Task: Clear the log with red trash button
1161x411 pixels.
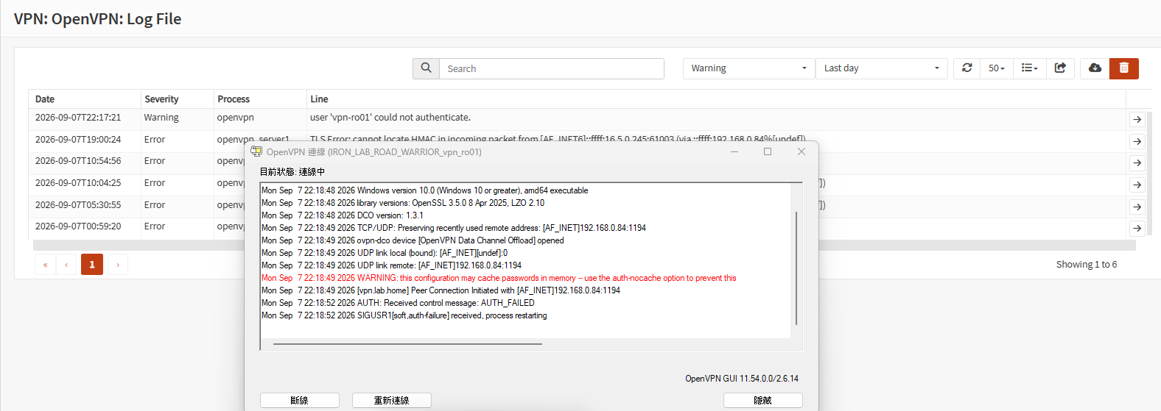Action: 1123,68
